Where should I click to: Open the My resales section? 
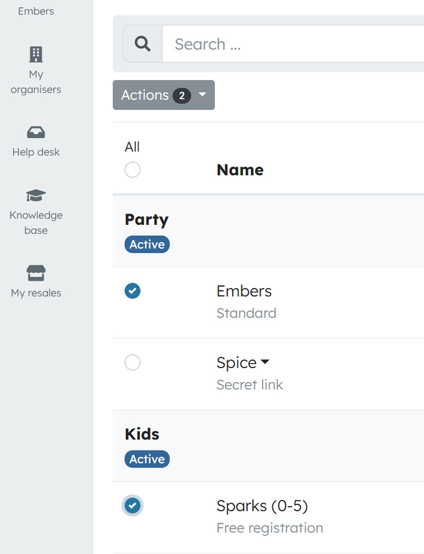tap(36, 293)
